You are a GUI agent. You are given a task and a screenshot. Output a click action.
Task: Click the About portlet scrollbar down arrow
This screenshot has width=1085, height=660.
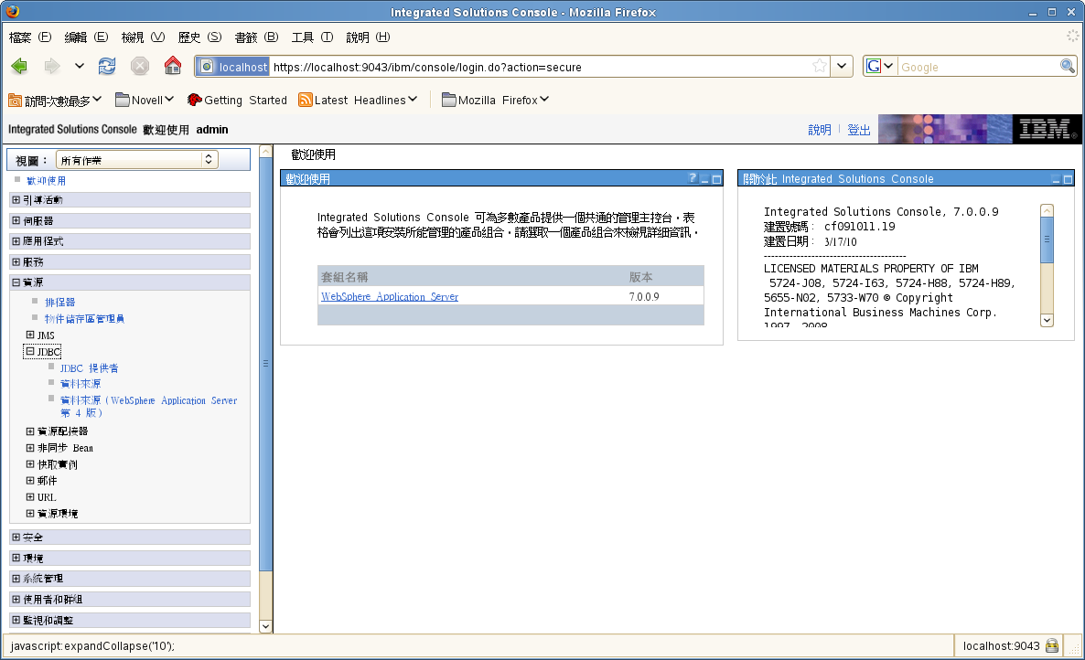pos(1047,320)
